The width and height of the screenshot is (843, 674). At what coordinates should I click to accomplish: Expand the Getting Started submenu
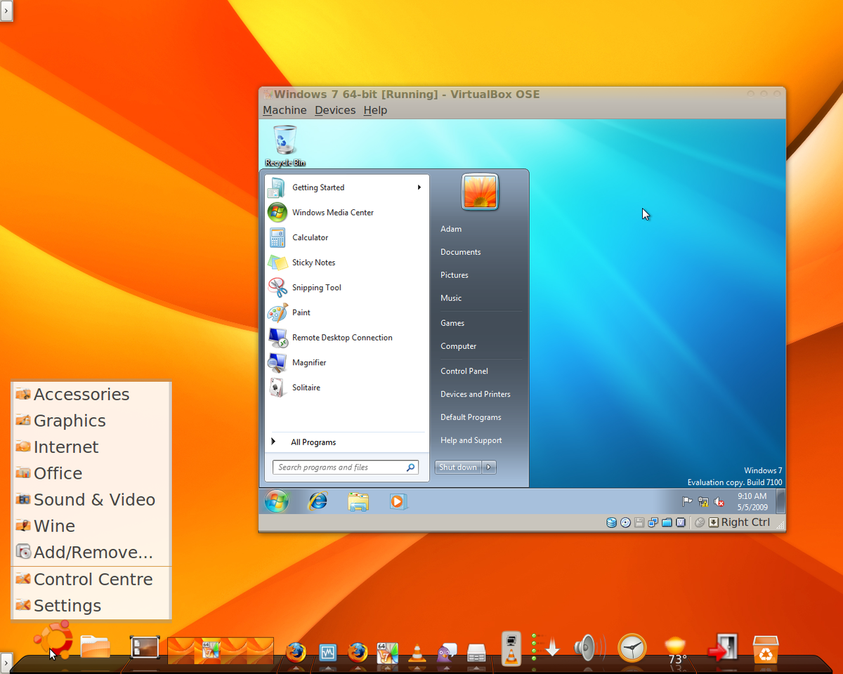419,187
